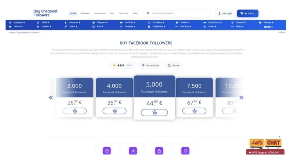
Task: Click the Secure badge
Action: coord(173,66)
